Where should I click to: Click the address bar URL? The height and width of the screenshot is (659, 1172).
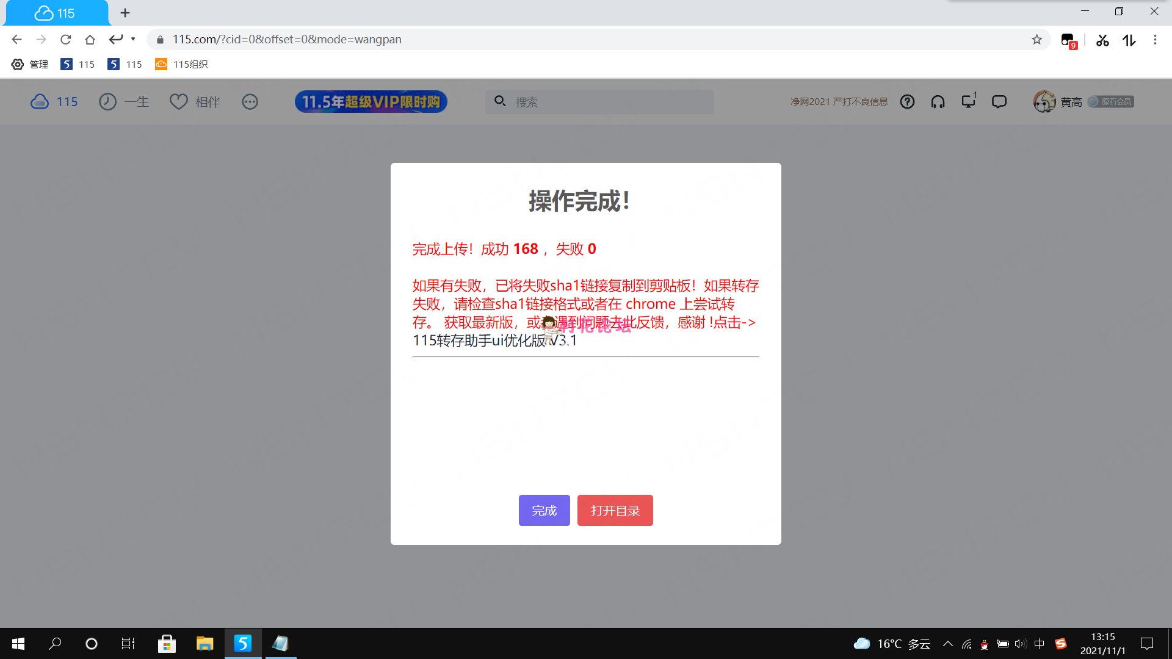pos(287,39)
